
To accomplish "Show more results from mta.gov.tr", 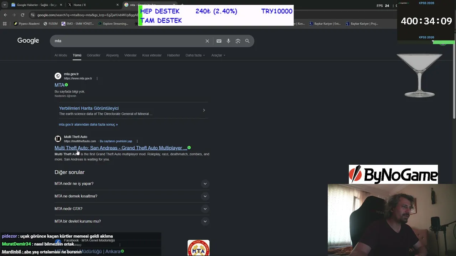I will point(88,124).
